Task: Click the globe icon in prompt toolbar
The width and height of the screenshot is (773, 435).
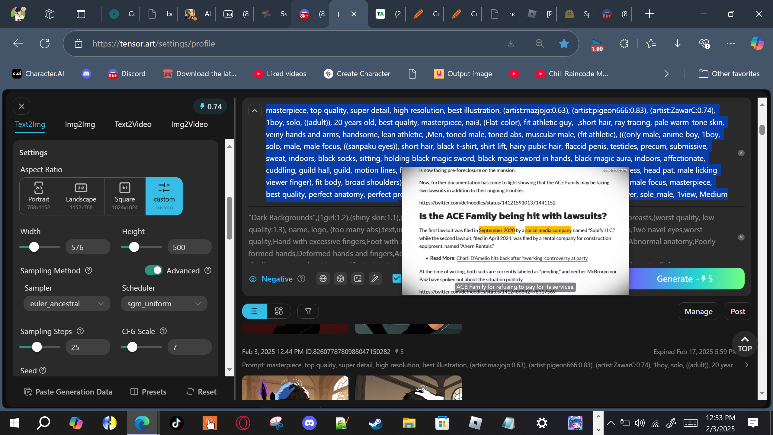Action: (323, 279)
